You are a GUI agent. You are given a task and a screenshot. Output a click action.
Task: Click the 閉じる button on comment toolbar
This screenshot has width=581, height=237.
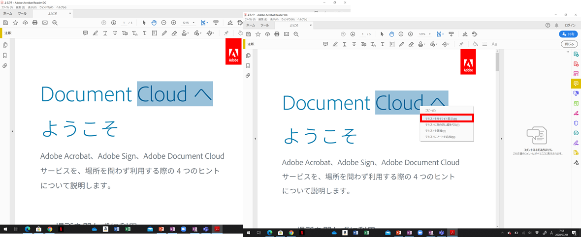pyautogui.click(x=569, y=44)
